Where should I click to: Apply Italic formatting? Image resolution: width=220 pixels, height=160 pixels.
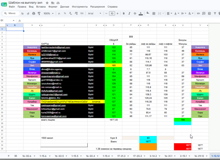129,13
